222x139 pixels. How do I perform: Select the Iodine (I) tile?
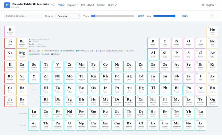click(200, 78)
